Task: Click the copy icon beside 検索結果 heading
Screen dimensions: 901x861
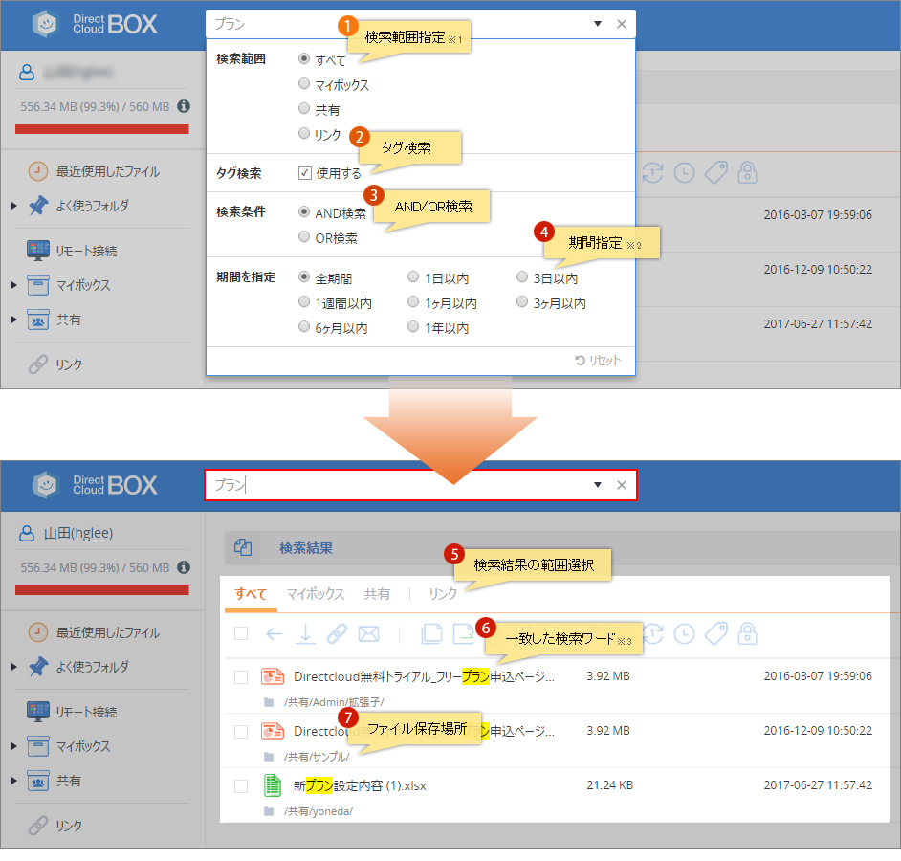Action: coord(243,548)
